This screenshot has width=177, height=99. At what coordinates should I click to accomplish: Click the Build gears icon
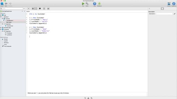point(87,4)
